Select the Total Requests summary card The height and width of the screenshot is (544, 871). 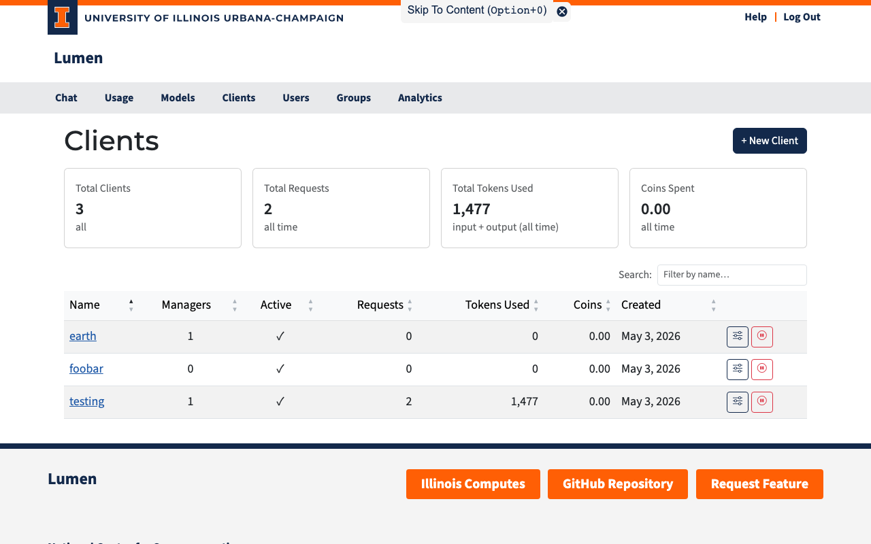[x=341, y=208]
